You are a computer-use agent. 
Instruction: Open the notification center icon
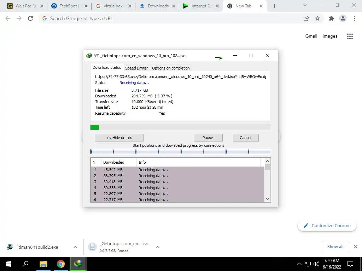pos(350,264)
